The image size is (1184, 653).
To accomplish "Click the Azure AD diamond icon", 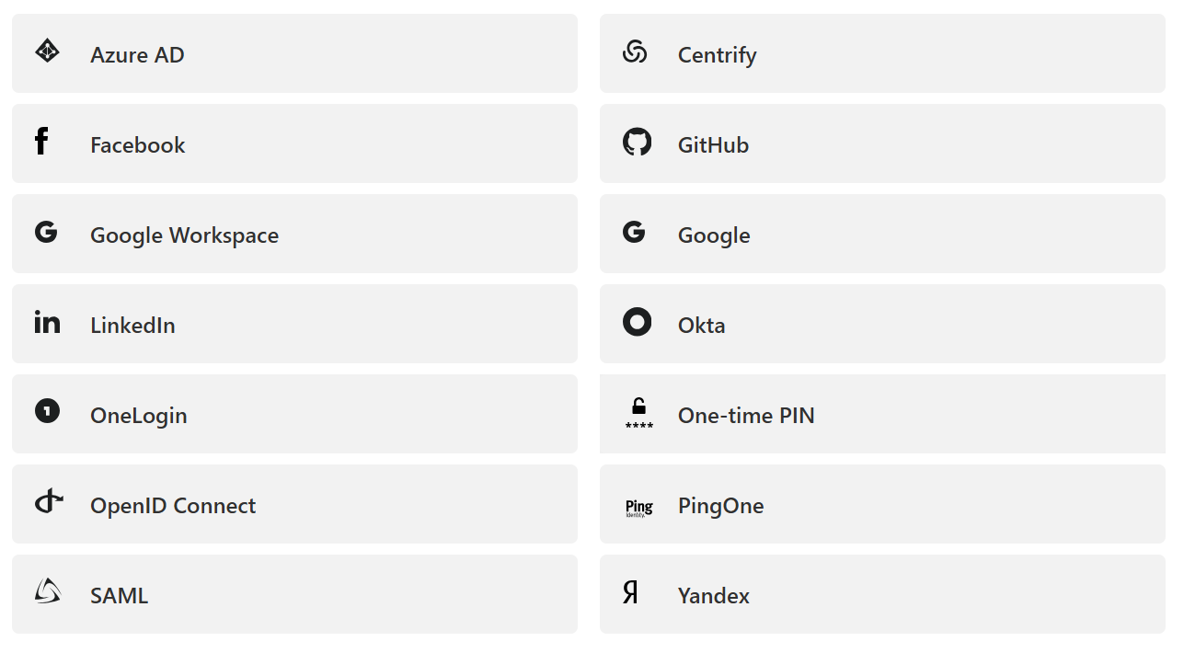I will tap(47, 51).
